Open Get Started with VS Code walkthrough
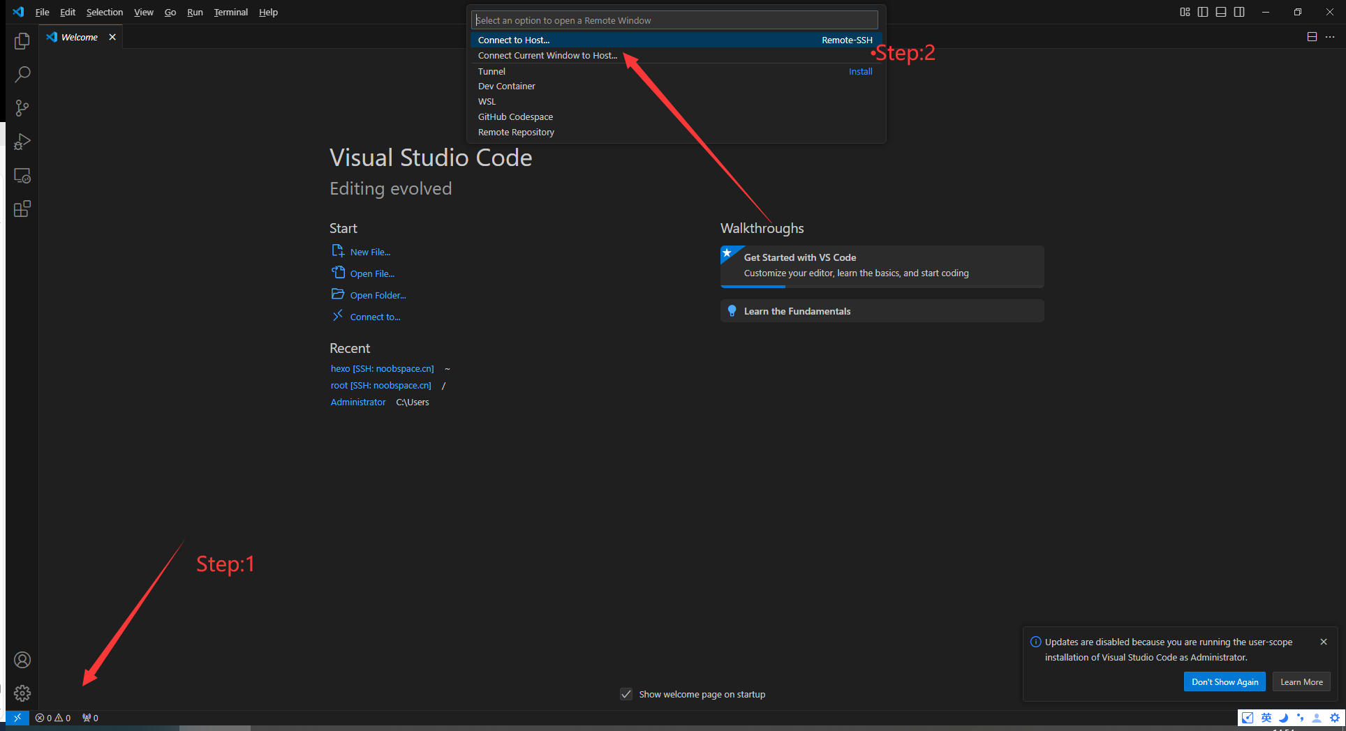The image size is (1346, 731). tap(882, 266)
